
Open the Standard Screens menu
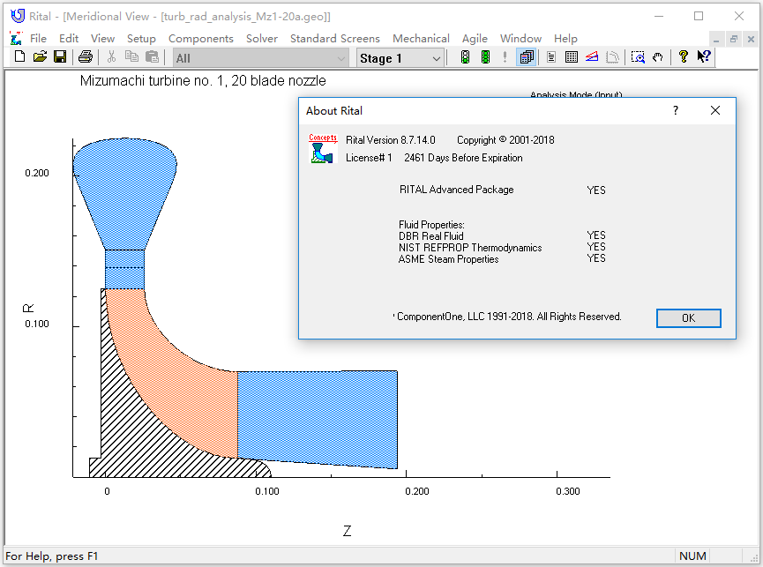(x=335, y=39)
